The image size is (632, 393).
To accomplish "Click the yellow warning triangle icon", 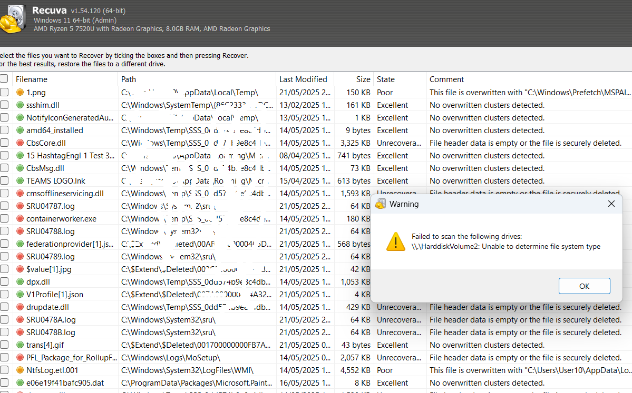I will pos(395,241).
